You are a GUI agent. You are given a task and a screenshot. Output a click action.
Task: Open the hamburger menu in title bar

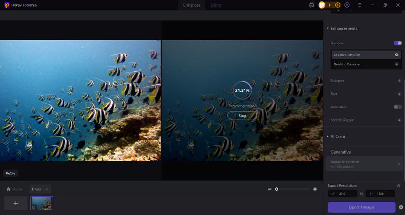click(x=360, y=5)
